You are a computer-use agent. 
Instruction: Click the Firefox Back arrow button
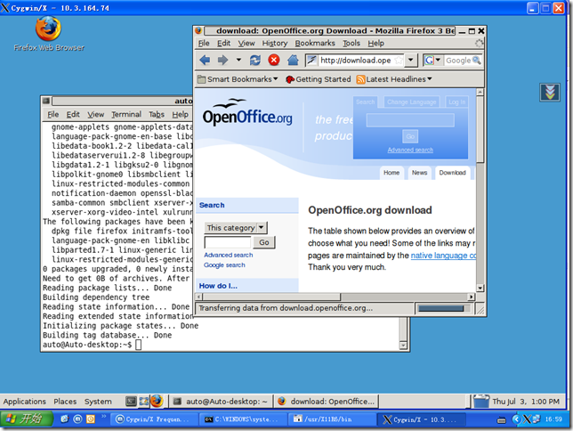tap(205, 61)
